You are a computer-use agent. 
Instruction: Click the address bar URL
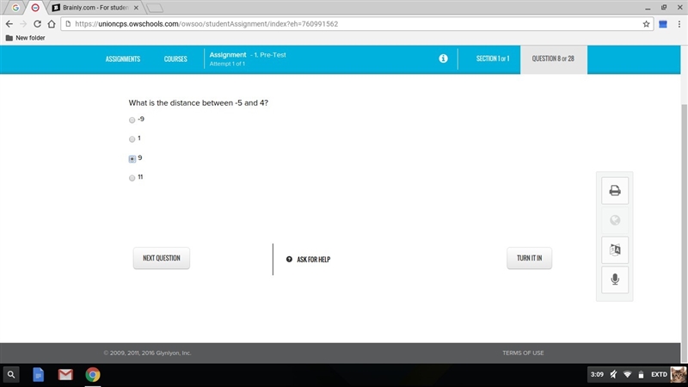coord(206,24)
